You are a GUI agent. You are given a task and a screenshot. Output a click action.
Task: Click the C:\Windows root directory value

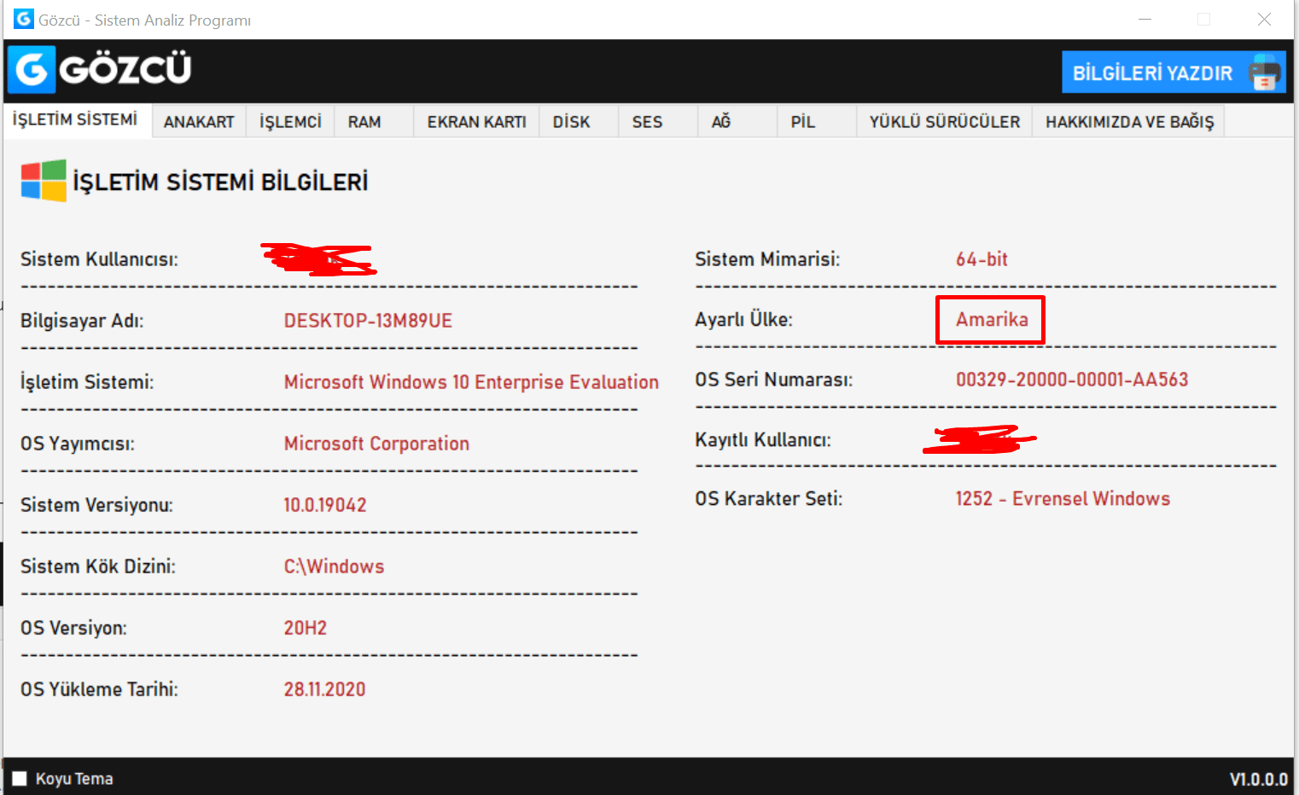pos(334,566)
